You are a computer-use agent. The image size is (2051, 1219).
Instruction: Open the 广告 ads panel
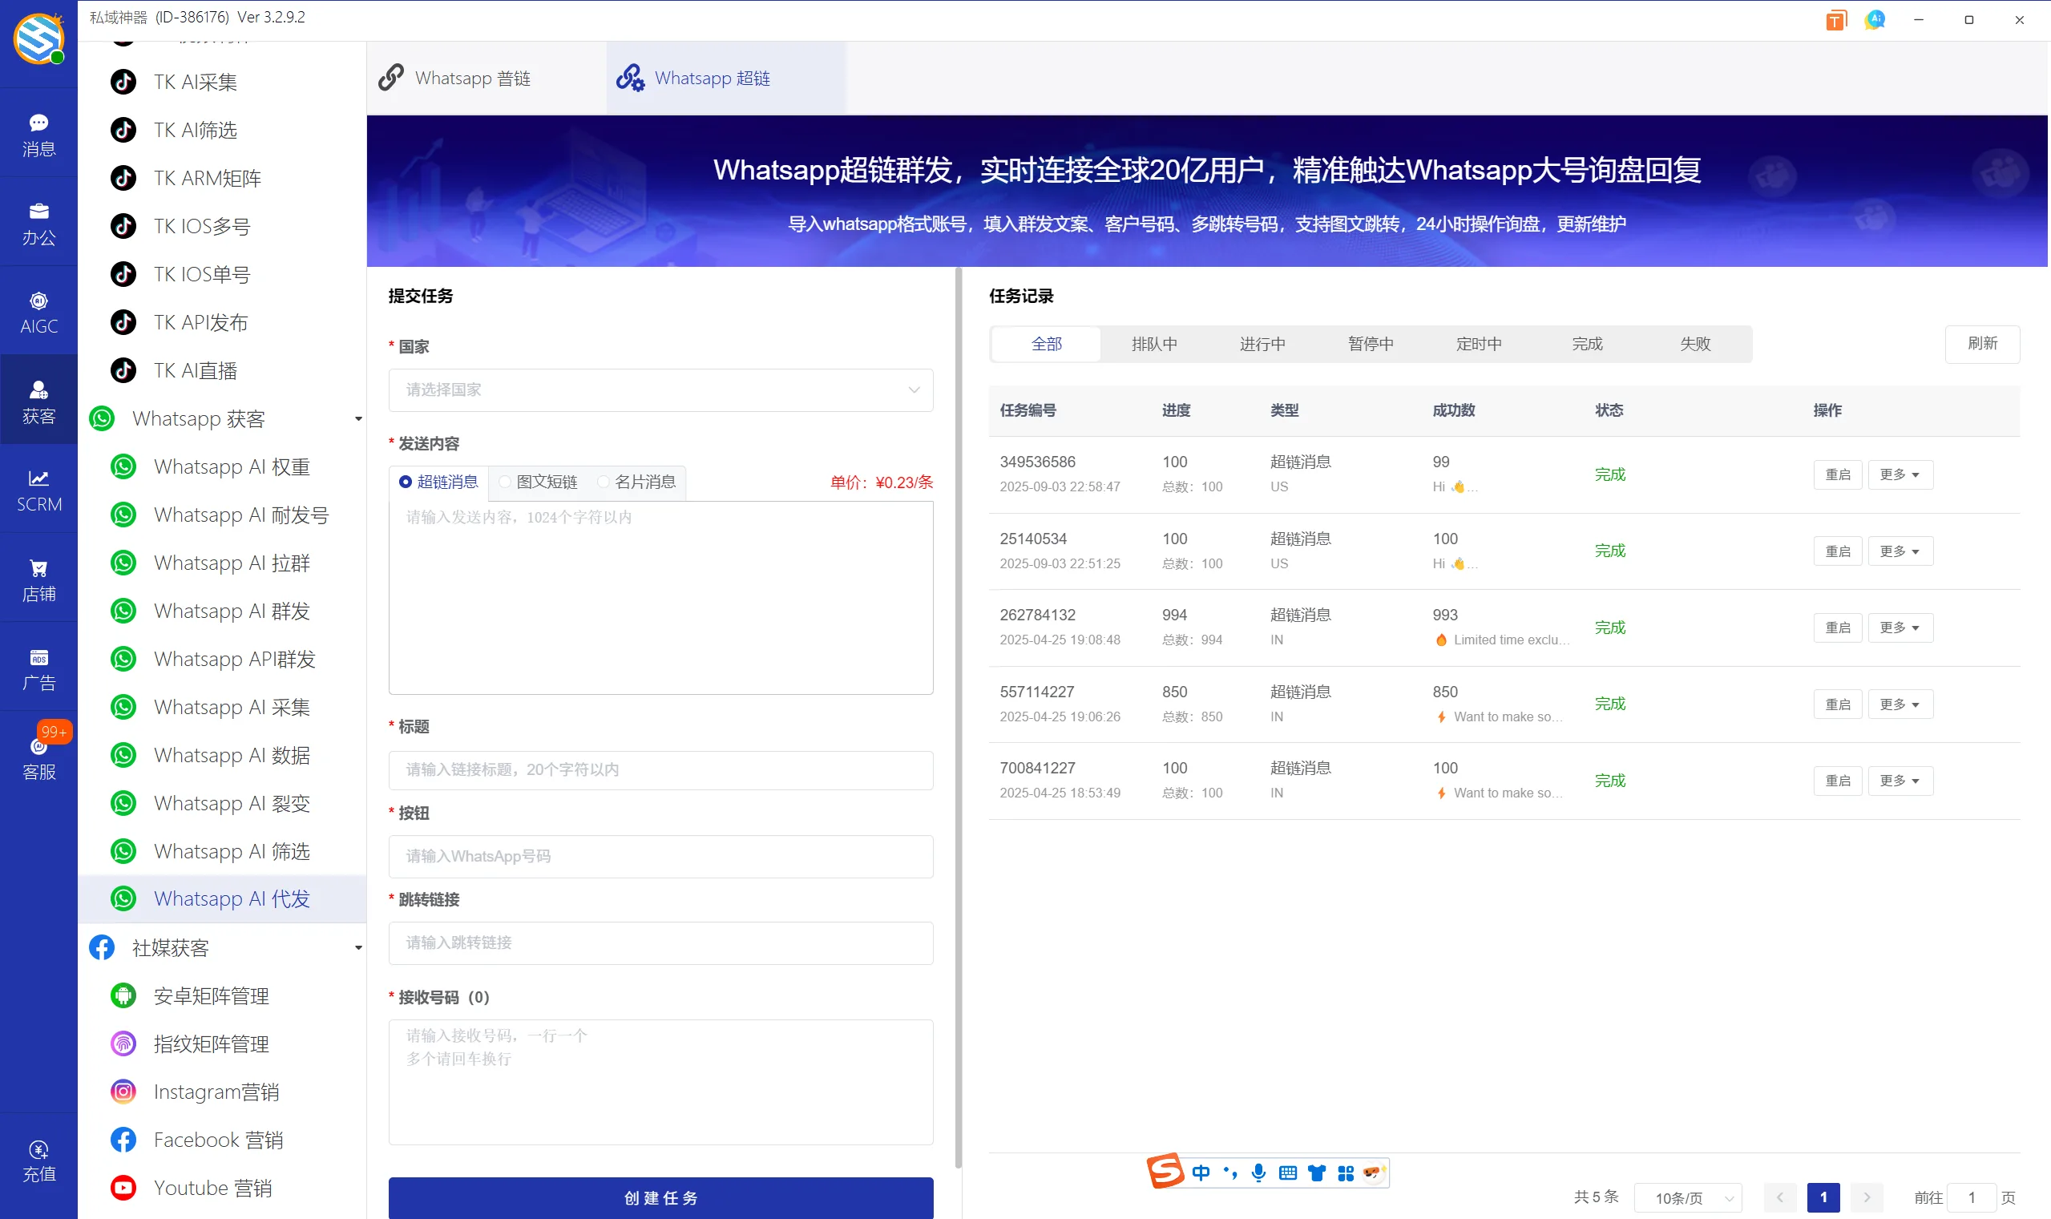tap(38, 667)
